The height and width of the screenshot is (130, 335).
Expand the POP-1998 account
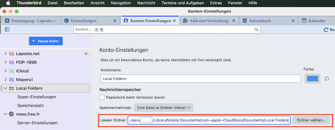pos(6,63)
